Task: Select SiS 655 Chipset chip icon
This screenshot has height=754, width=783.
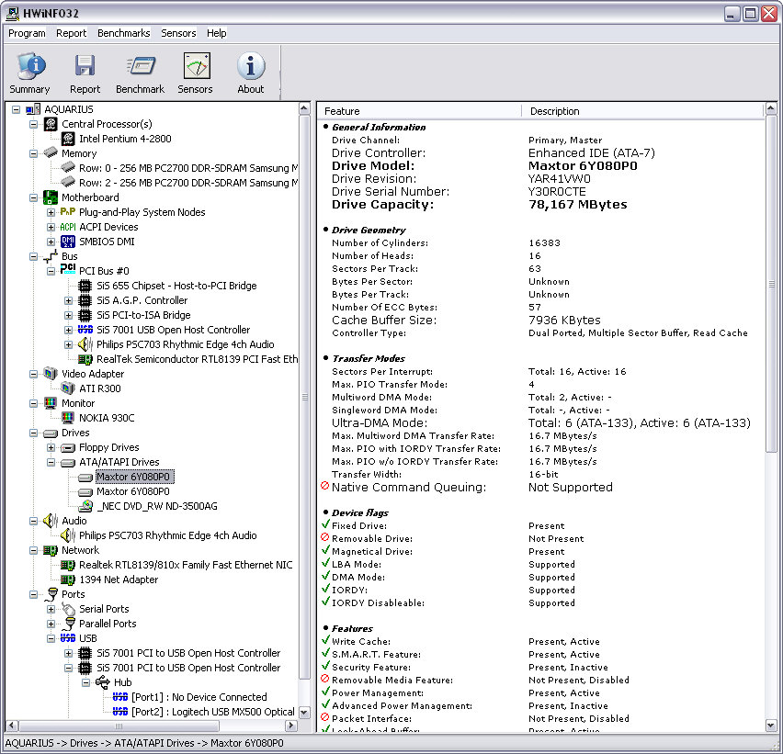Action: tap(85, 286)
